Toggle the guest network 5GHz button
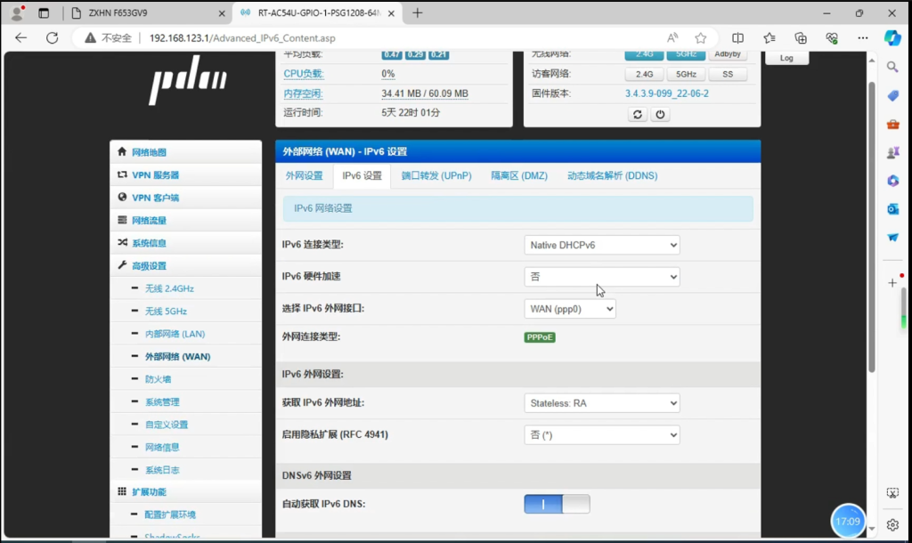Screen dimensions: 912x543 tap(686, 75)
